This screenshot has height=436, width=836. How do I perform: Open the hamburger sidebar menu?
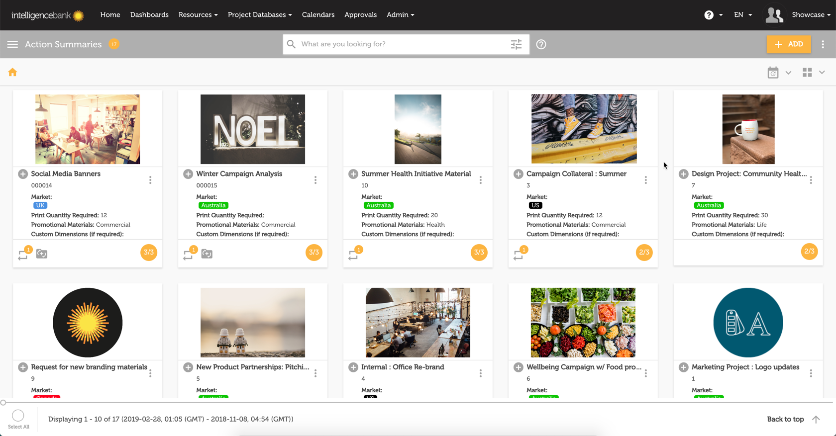[x=12, y=44]
